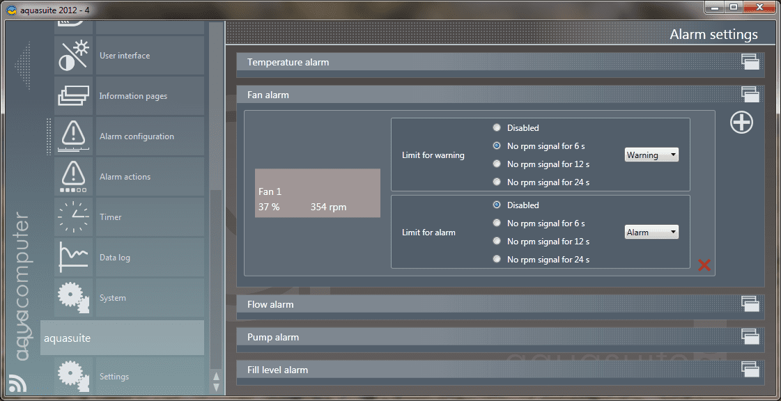Click the 354 rpm value

(x=328, y=207)
